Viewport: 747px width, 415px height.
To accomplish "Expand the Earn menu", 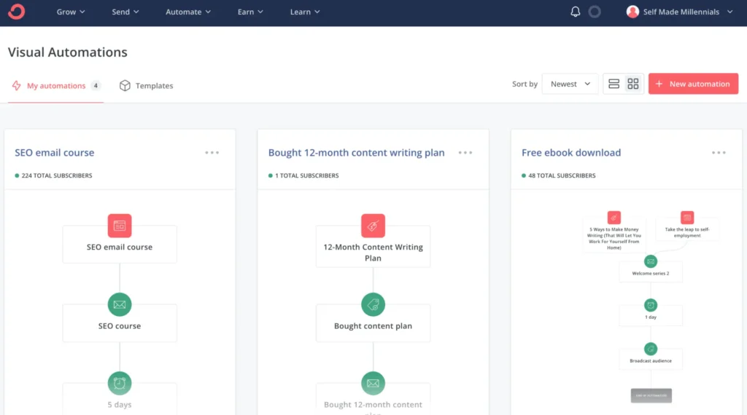I will pyautogui.click(x=250, y=12).
